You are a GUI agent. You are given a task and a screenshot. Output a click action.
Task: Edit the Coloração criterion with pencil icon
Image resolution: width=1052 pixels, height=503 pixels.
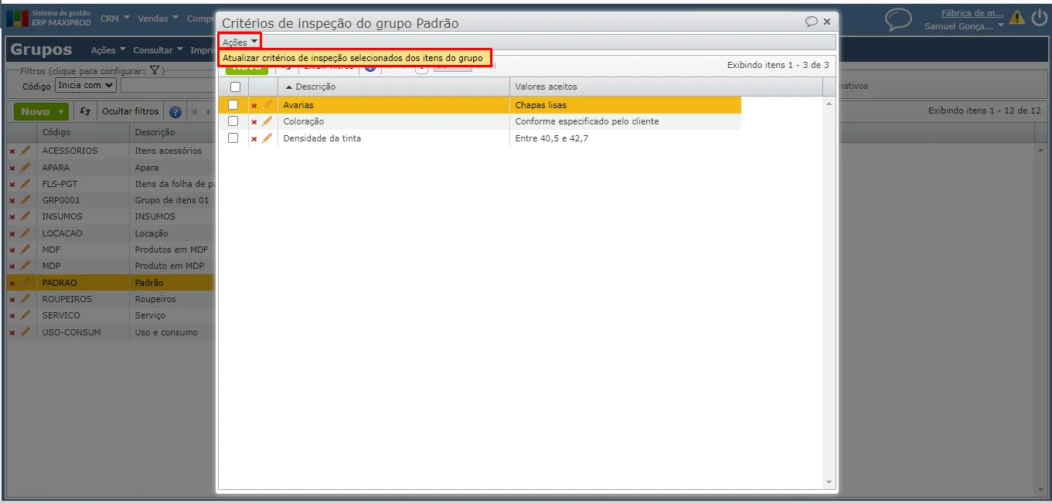pyautogui.click(x=267, y=121)
